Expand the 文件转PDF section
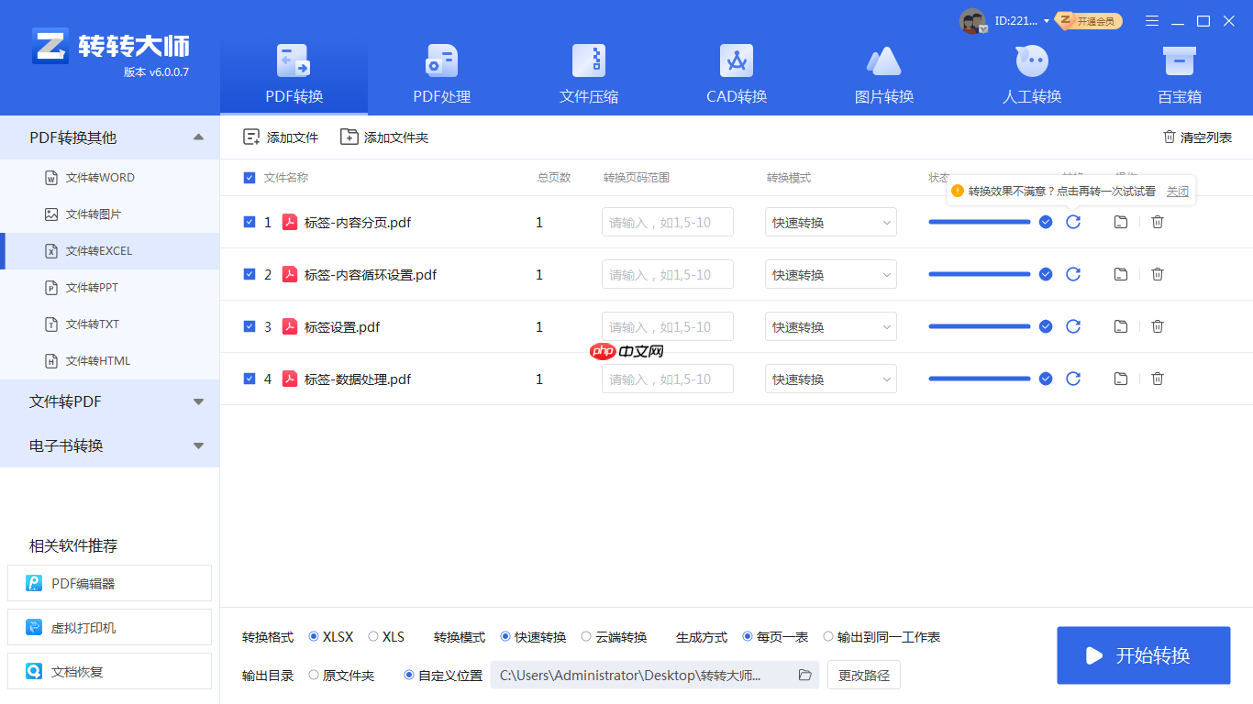This screenshot has width=1253, height=704. (109, 401)
